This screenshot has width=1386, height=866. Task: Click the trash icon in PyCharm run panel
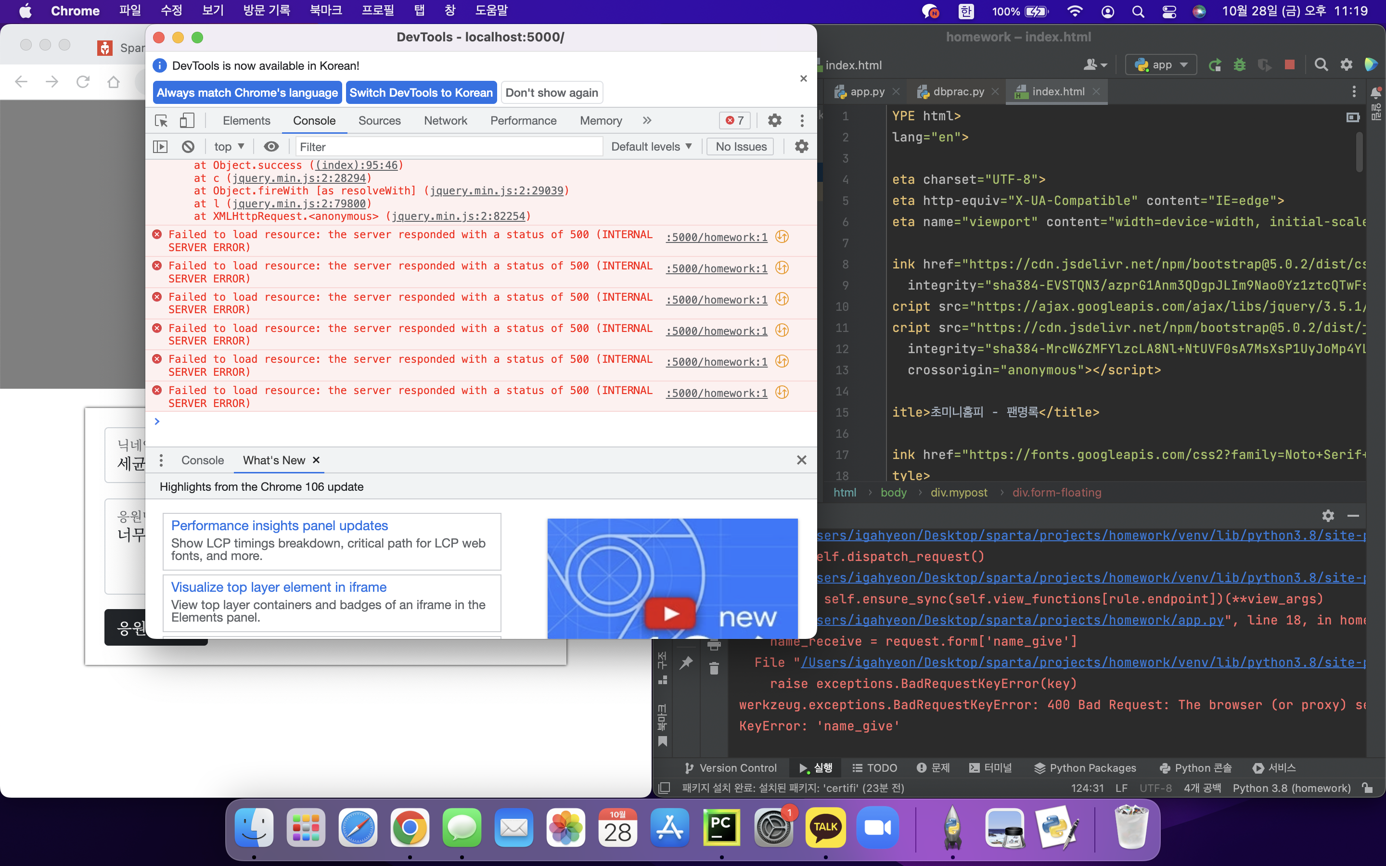714,668
